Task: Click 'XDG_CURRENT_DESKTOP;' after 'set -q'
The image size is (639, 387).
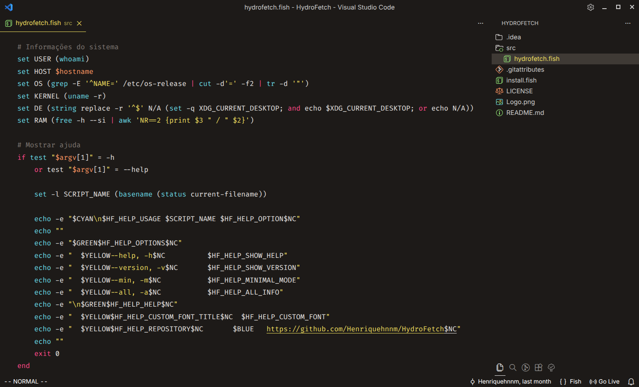Action: click(x=241, y=108)
